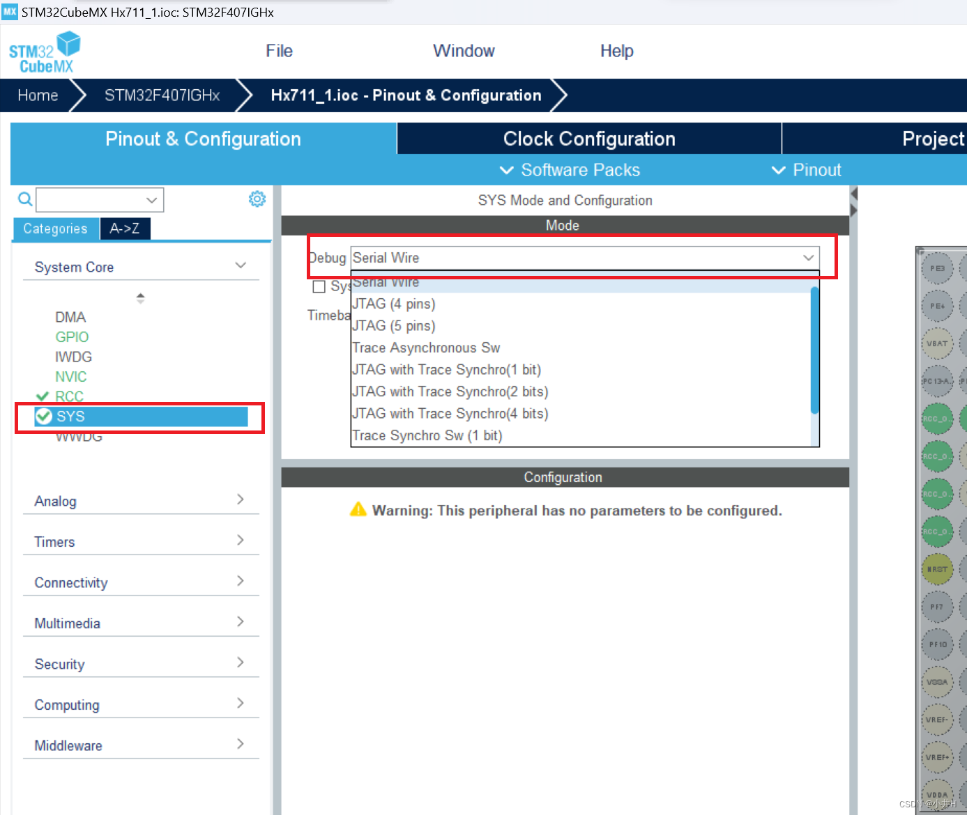The height and width of the screenshot is (815, 967).
Task: Click the debug dropdown list scrollbar
Action: coord(814,350)
